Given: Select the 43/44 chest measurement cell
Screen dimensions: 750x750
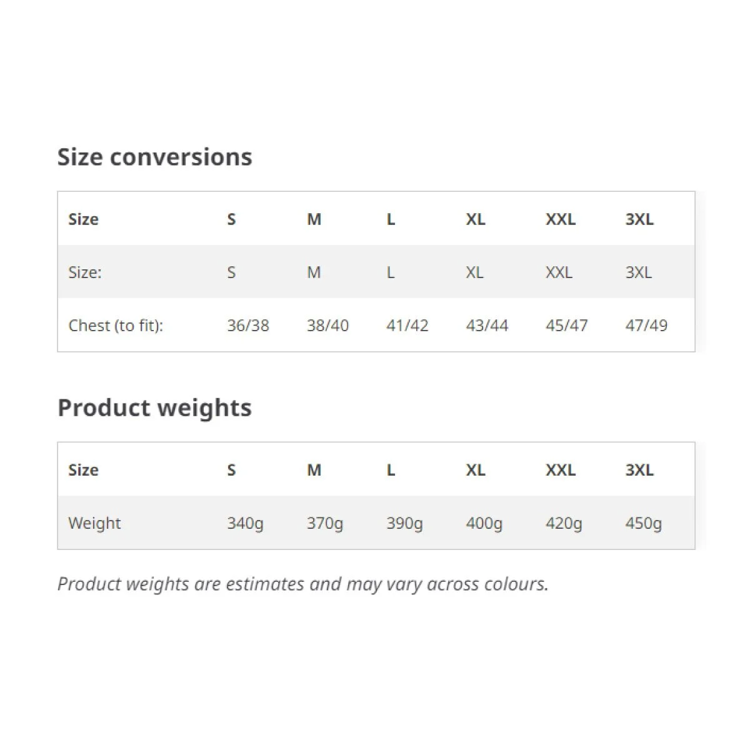Looking at the screenshot, I should [x=487, y=326].
